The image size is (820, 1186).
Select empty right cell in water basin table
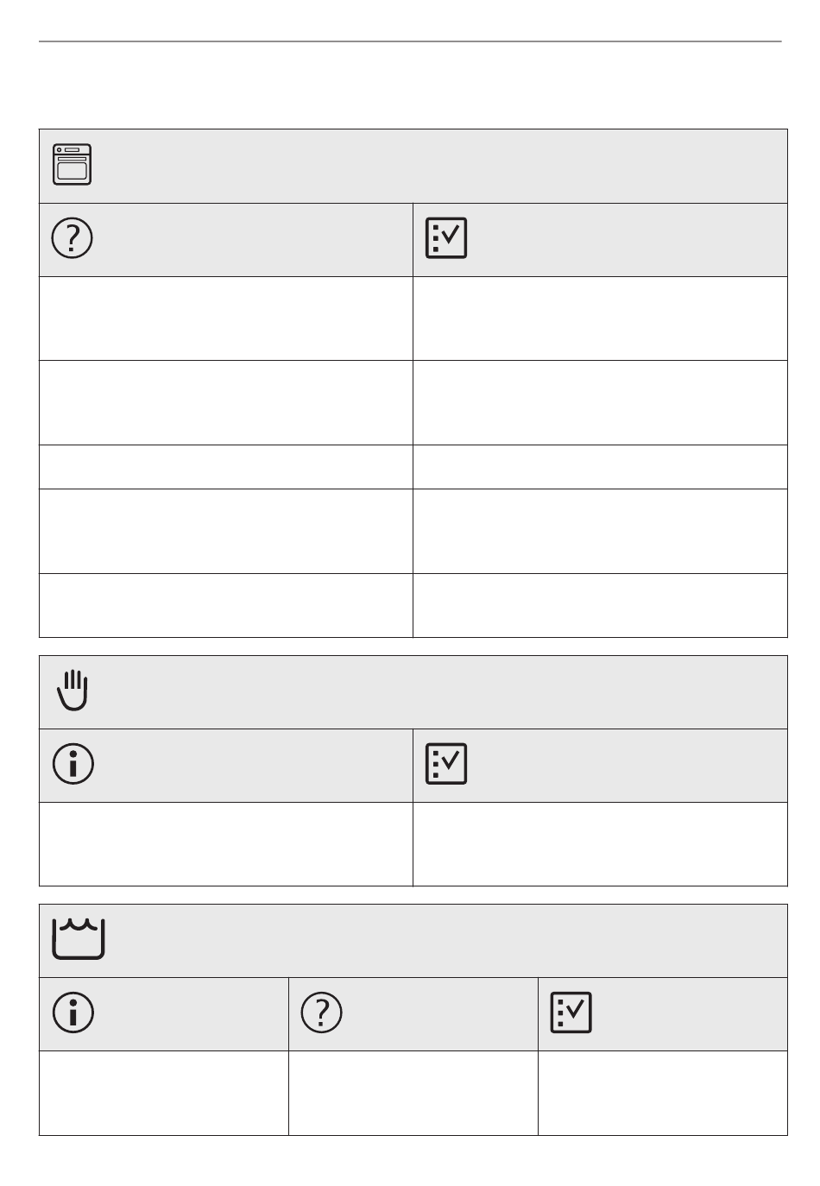(x=662, y=1093)
